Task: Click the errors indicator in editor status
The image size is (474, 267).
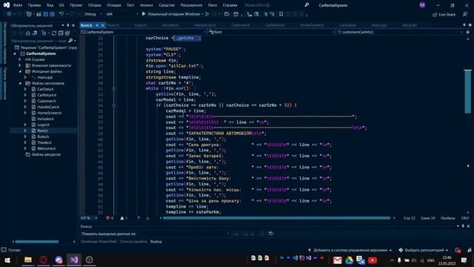Action: [x=110, y=218]
